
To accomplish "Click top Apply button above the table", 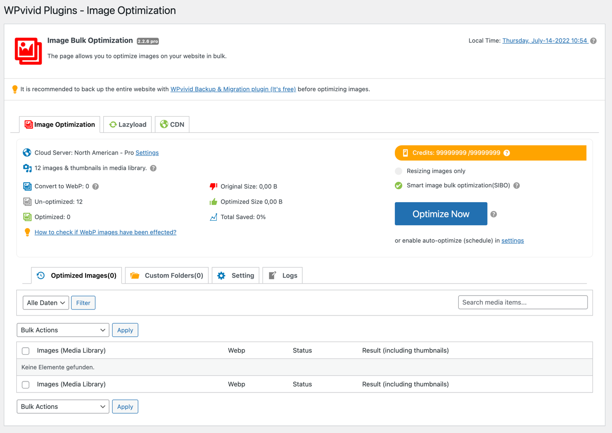I will click(125, 330).
